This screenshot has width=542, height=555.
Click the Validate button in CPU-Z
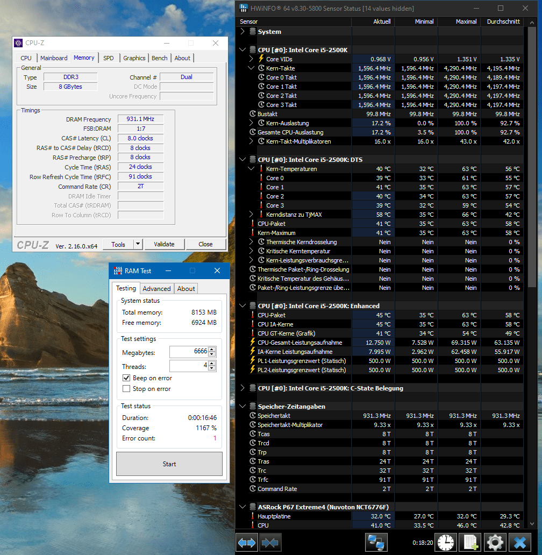164,244
